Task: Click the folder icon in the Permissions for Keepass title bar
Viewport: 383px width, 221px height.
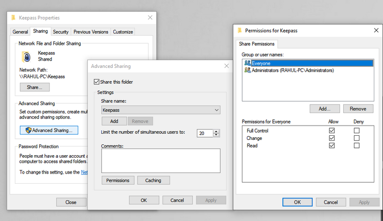Action: coord(240,31)
